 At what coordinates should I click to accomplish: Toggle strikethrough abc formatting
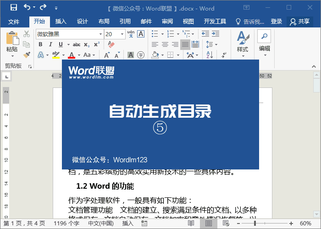[77, 44]
